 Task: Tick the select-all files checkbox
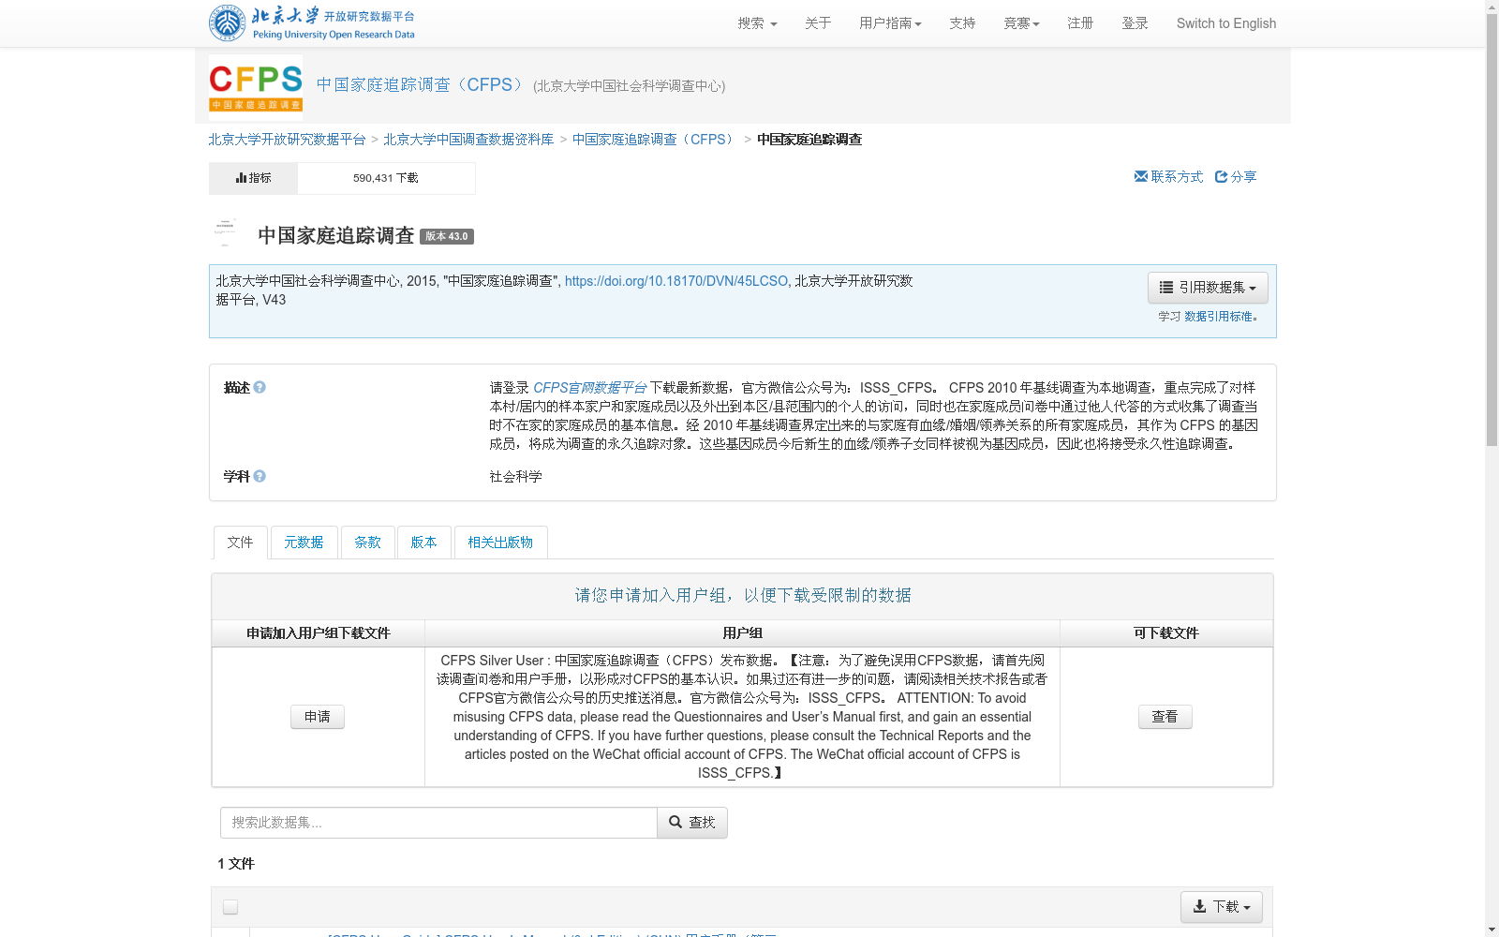pos(230,907)
